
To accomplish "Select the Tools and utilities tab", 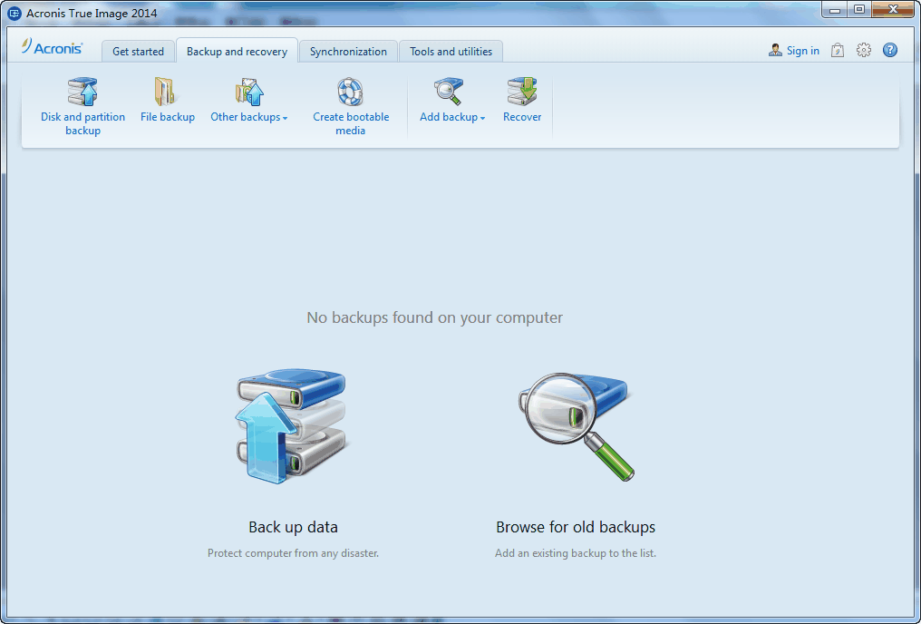I will (x=451, y=52).
